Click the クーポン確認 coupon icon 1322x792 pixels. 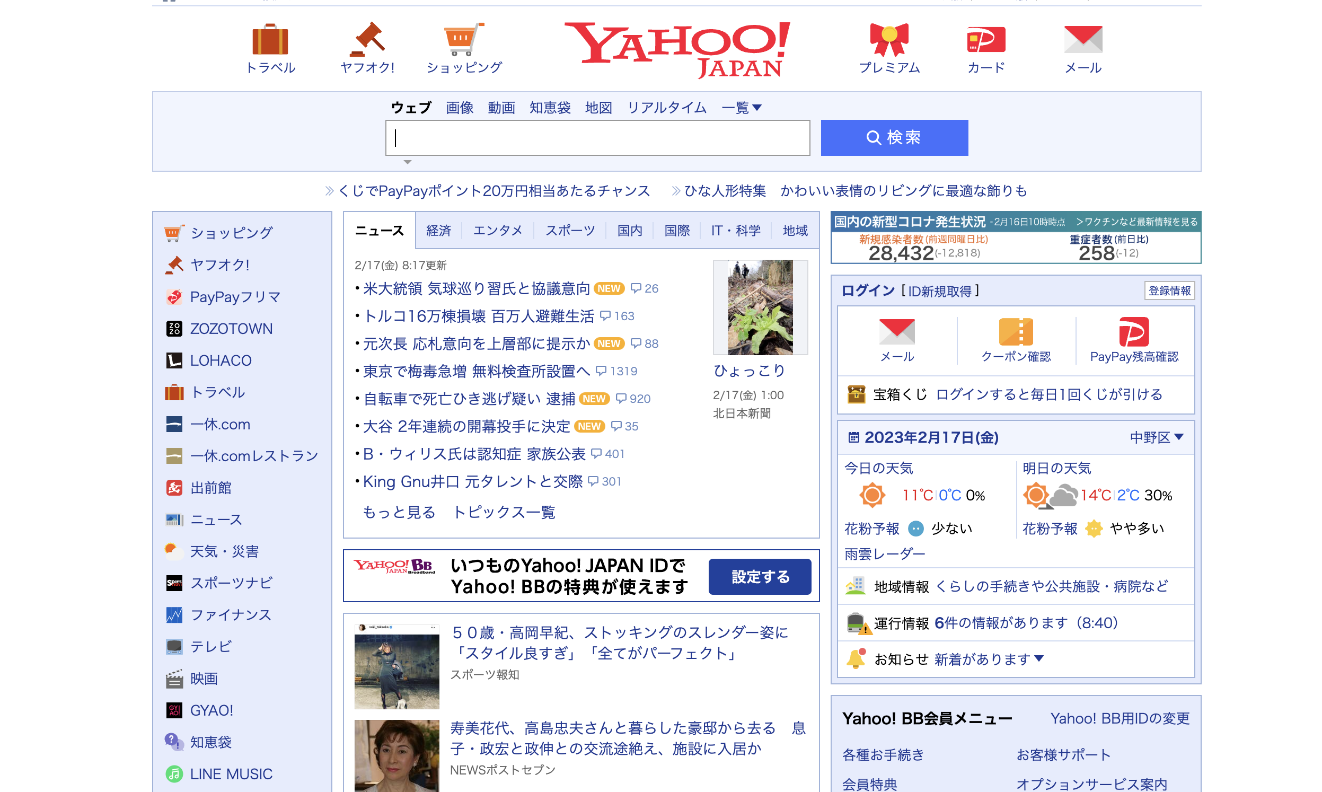pyautogui.click(x=1016, y=331)
